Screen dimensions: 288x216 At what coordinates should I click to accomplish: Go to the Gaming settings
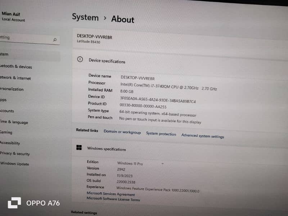(x=6, y=132)
